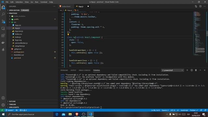Click Ln 86, Col 8 cursor position
Screen dimensions: 208x117
click(x=155, y=110)
